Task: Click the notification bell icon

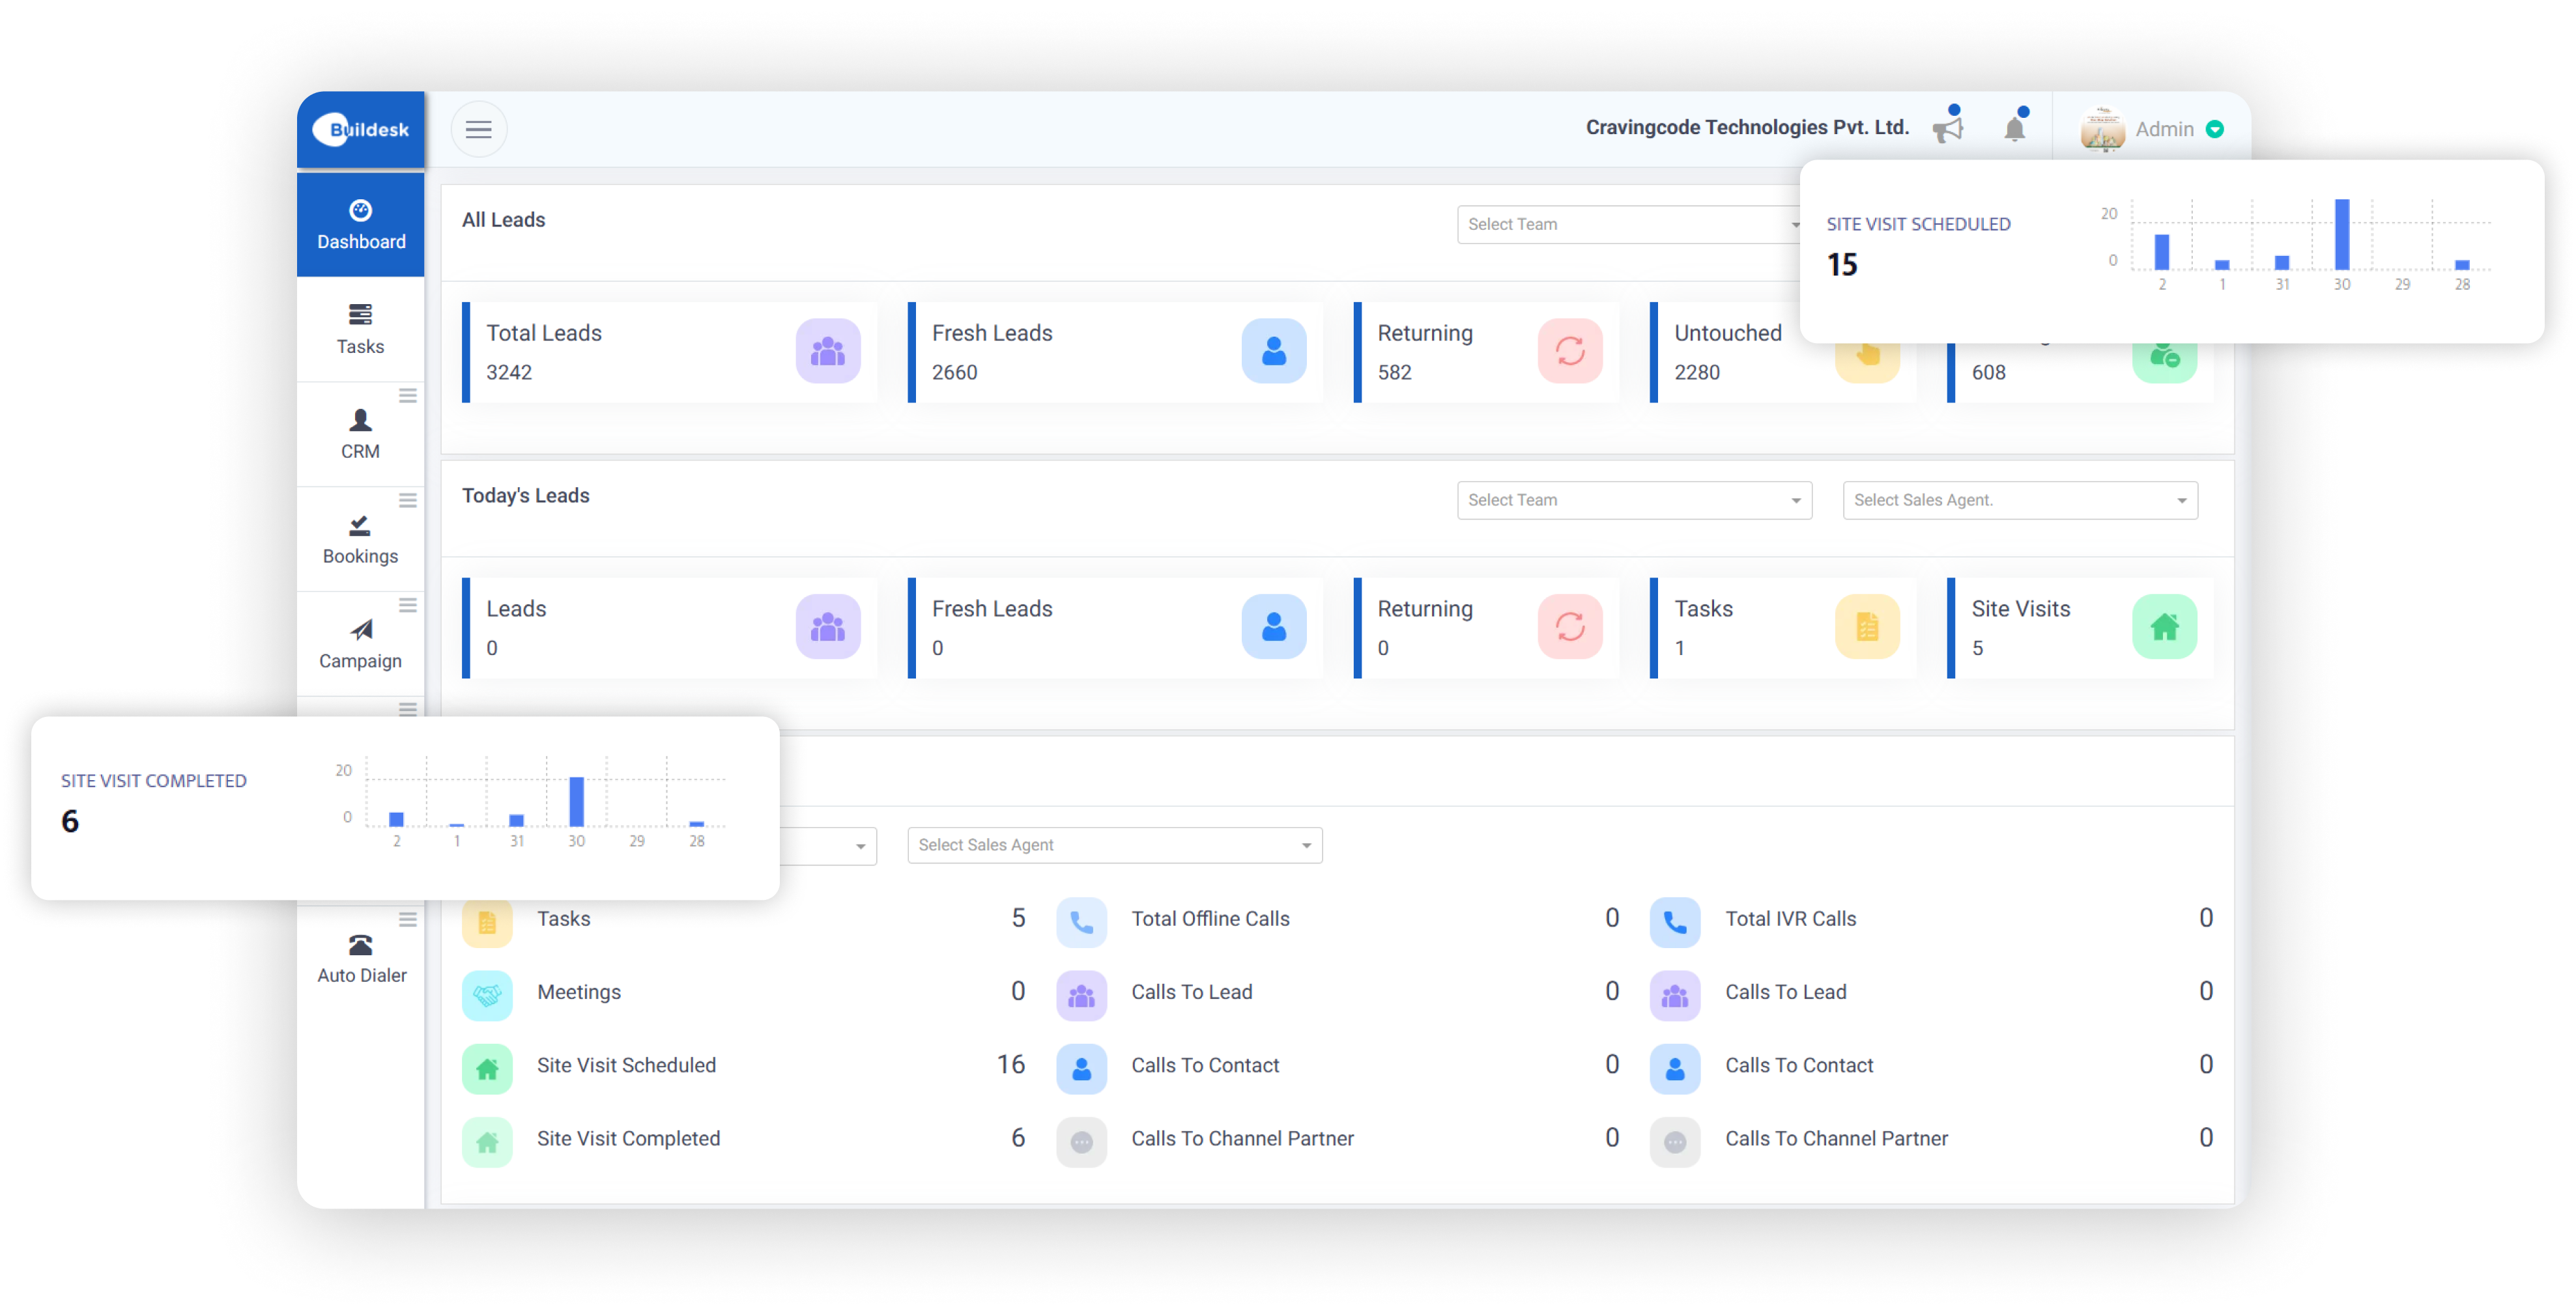Action: pos(2014,128)
